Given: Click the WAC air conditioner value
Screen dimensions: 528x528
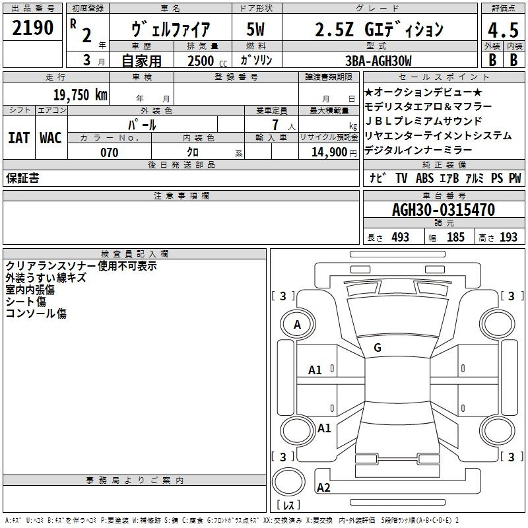Looking at the screenshot, I should (x=51, y=138).
